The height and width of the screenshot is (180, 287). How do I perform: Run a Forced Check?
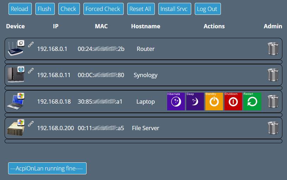pos(104,9)
